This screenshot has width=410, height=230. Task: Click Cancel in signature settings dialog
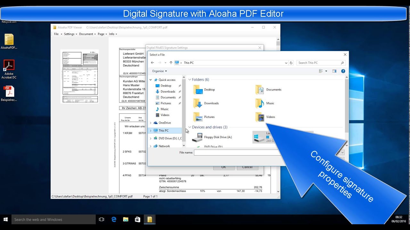247,167
